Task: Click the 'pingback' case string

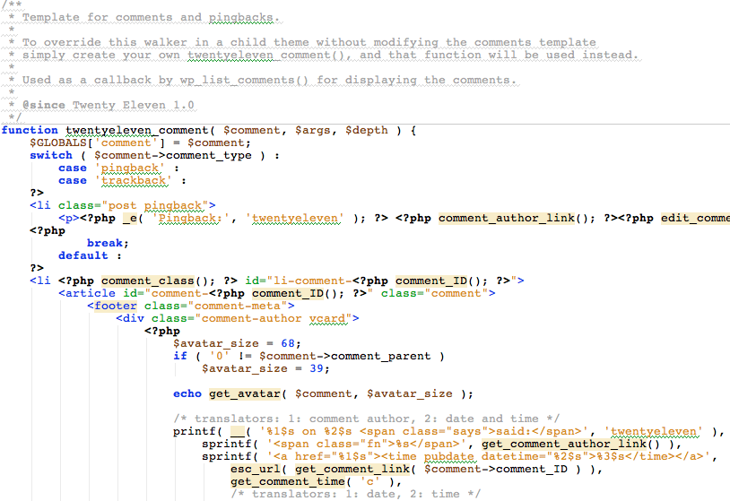Action: pyautogui.click(x=130, y=168)
